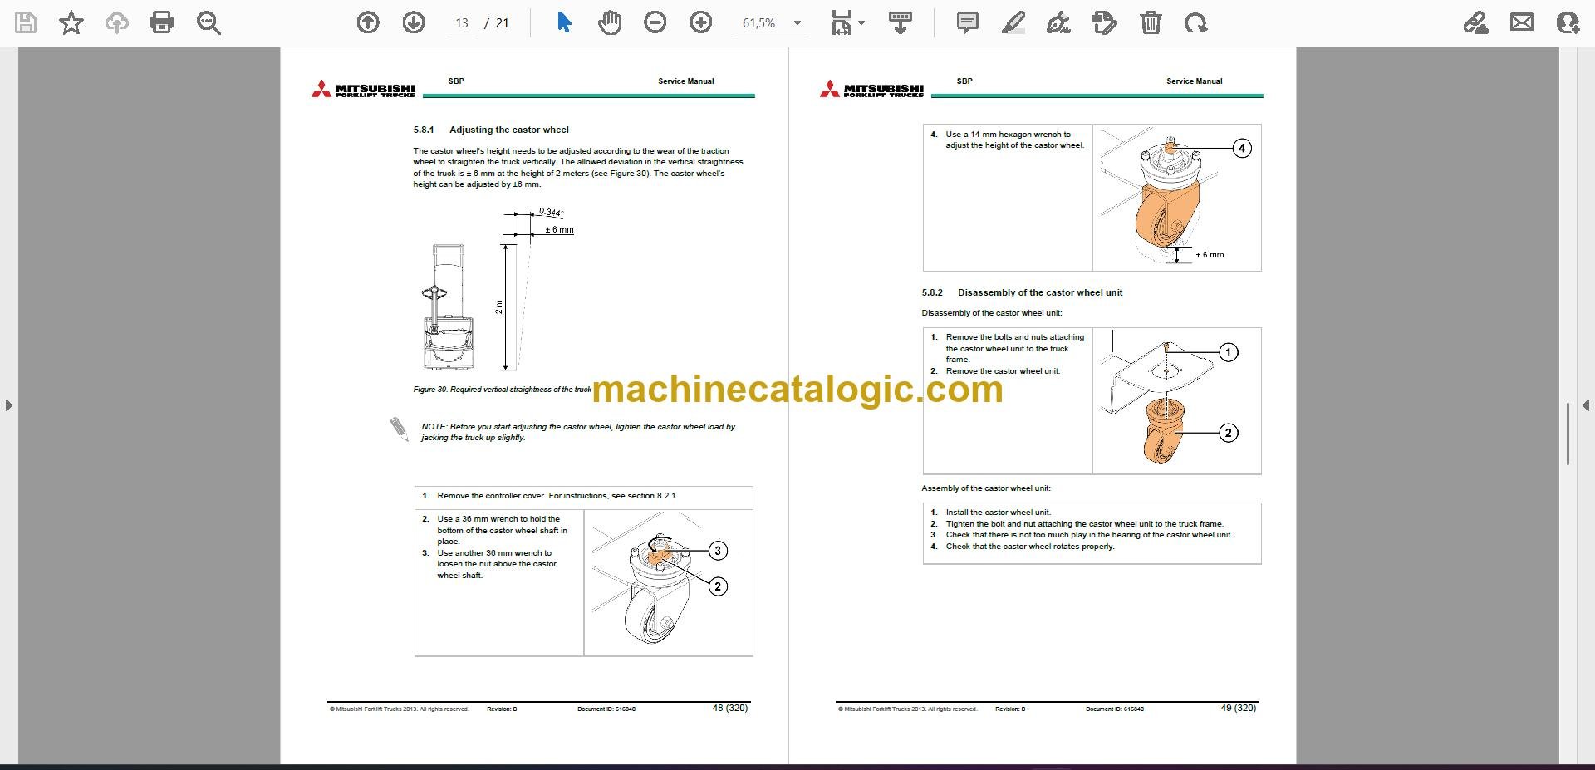
Task: Click the share with others person icon
Action: tap(1568, 22)
